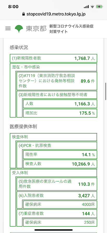Viewport: 107px width, 233px height.
Task: Tap the green ginkgo leaf Tokyo logo
Action: tap(19, 29)
